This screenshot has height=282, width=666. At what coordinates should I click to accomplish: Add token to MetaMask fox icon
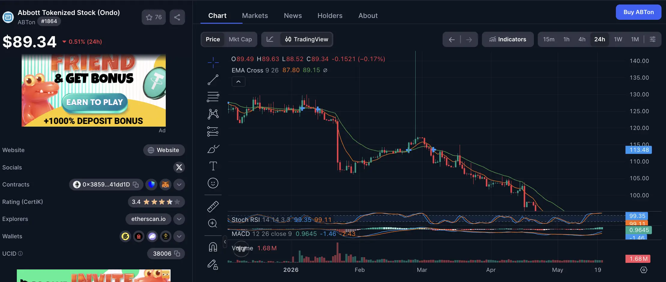coord(165,184)
